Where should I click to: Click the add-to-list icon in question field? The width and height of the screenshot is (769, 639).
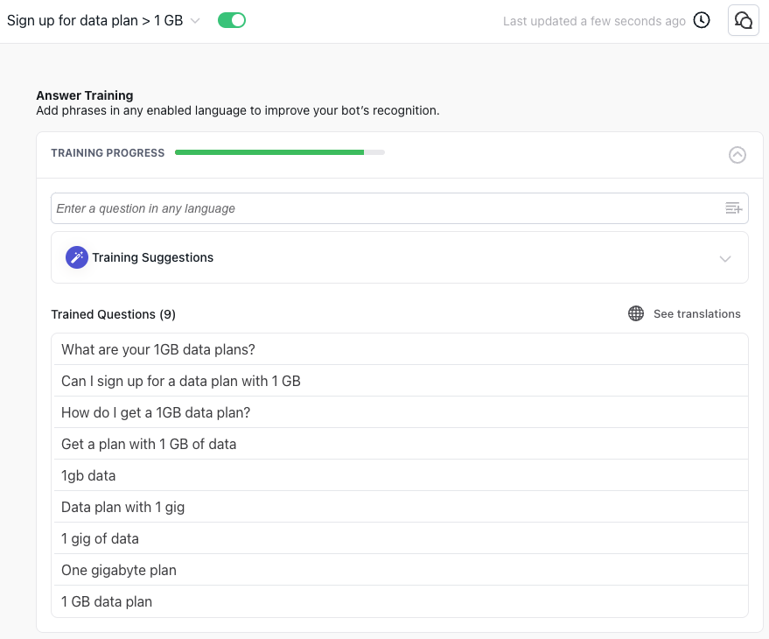coord(733,208)
